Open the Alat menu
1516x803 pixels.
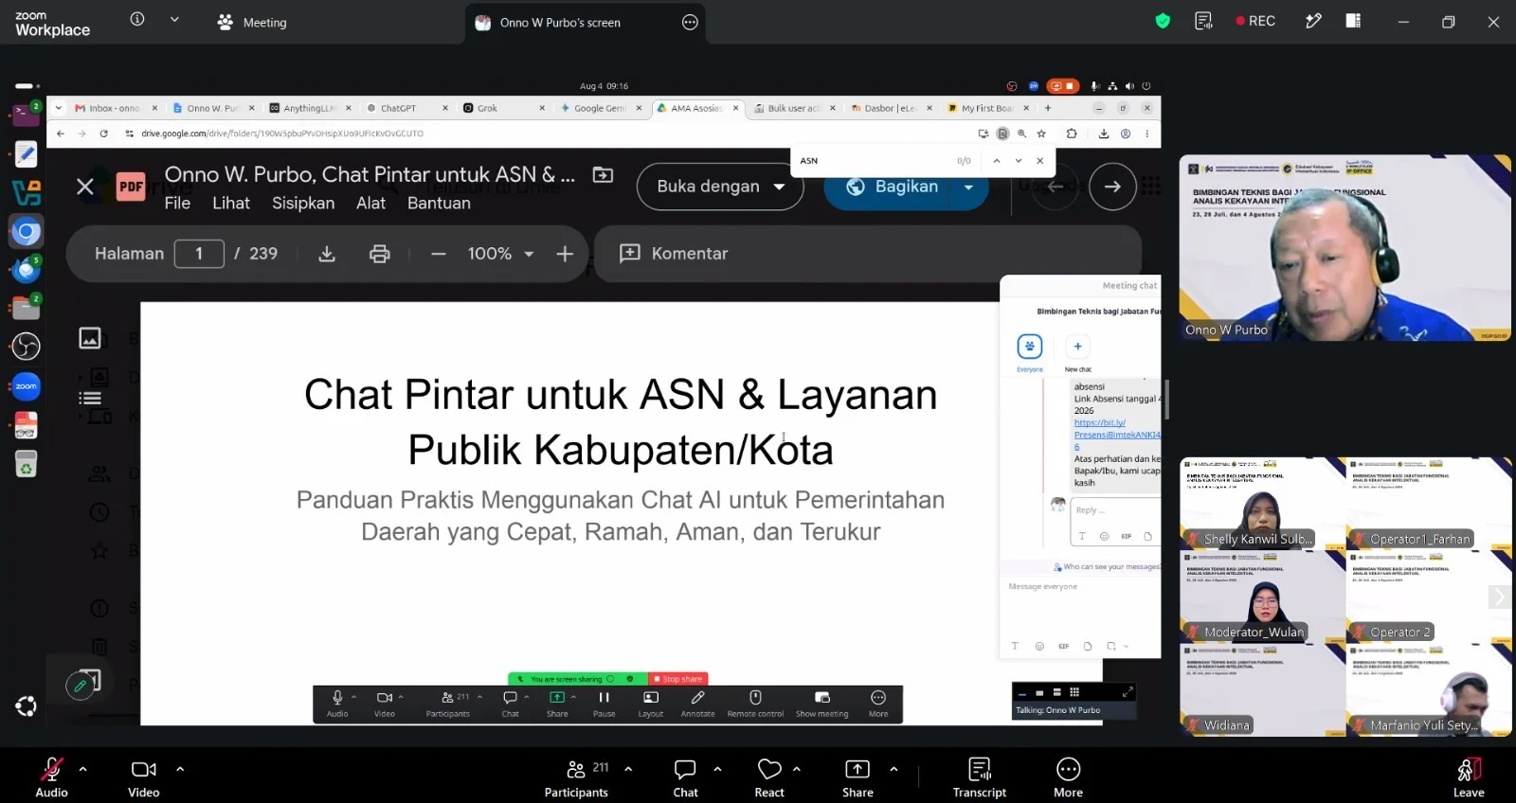tap(370, 203)
